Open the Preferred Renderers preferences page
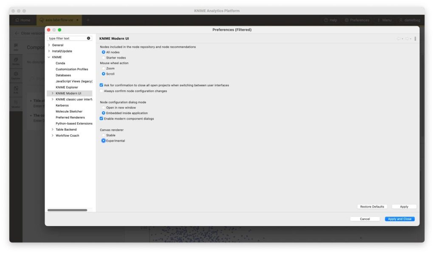The image size is (435, 254). tap(70, 117)
